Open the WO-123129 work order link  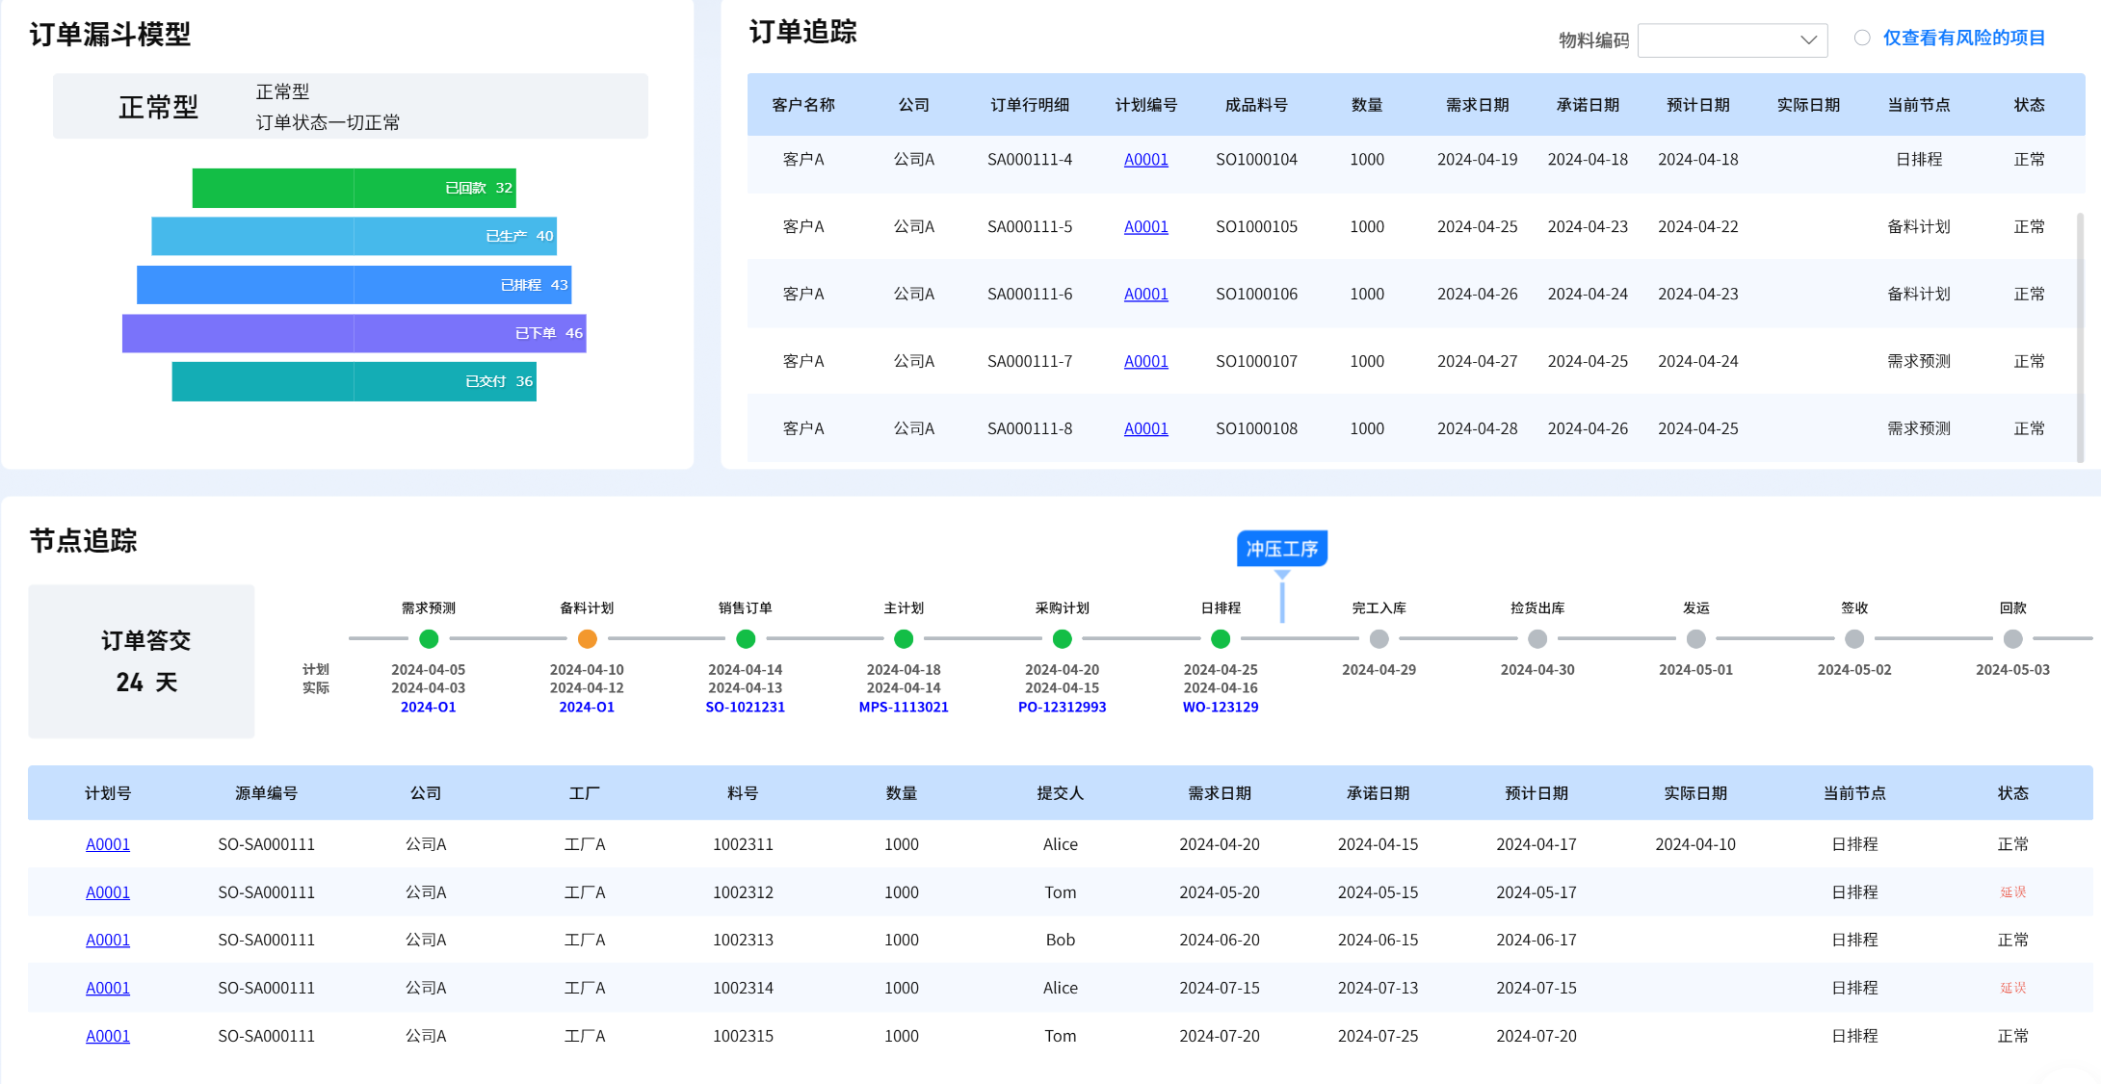pos(1220,707)
